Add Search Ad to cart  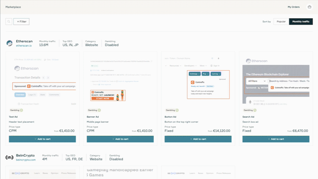(x=276, y=139)
